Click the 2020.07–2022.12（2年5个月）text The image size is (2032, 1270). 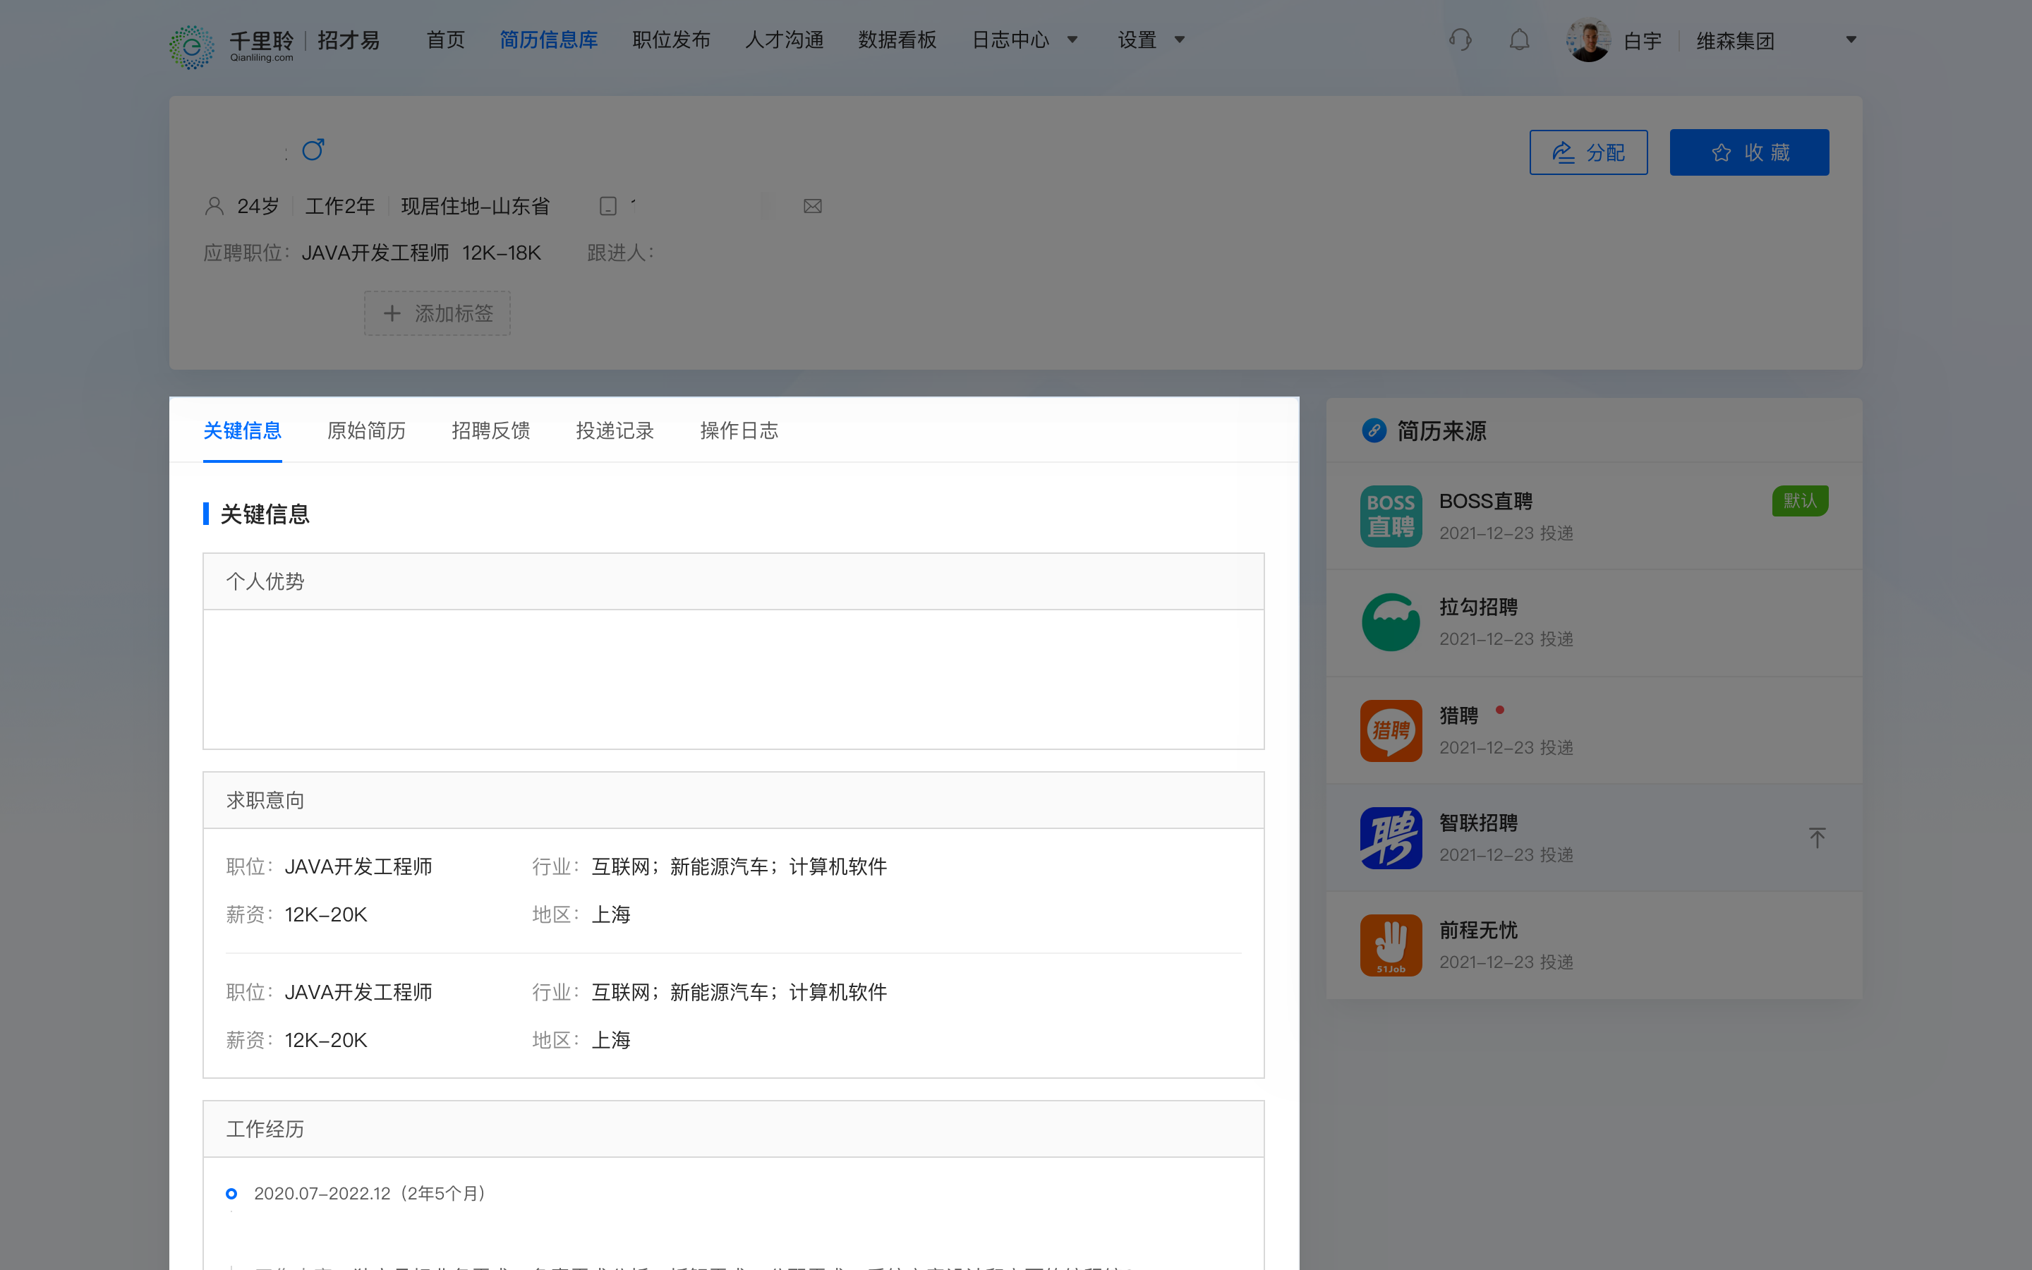[372, 1194]
